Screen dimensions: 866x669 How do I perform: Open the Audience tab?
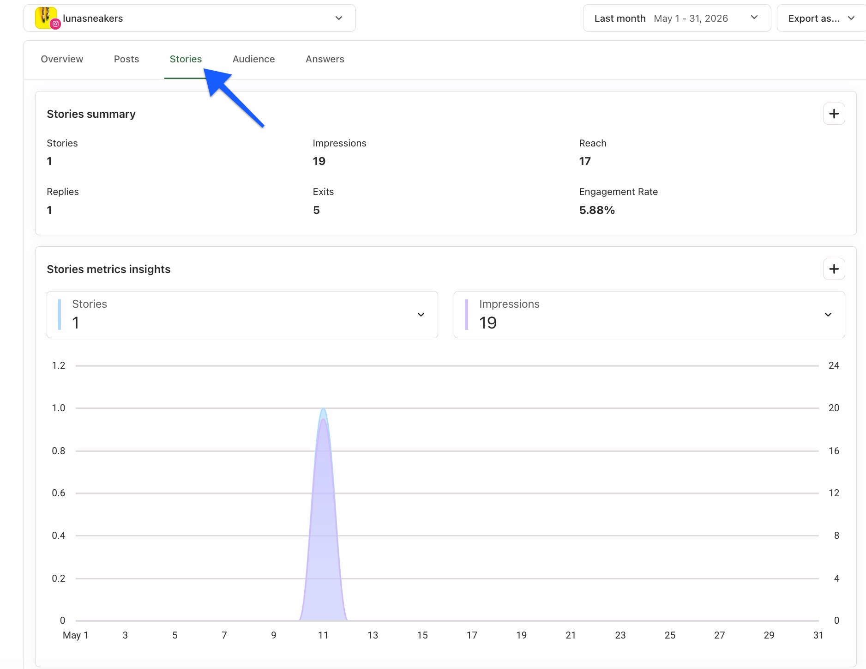253,59
